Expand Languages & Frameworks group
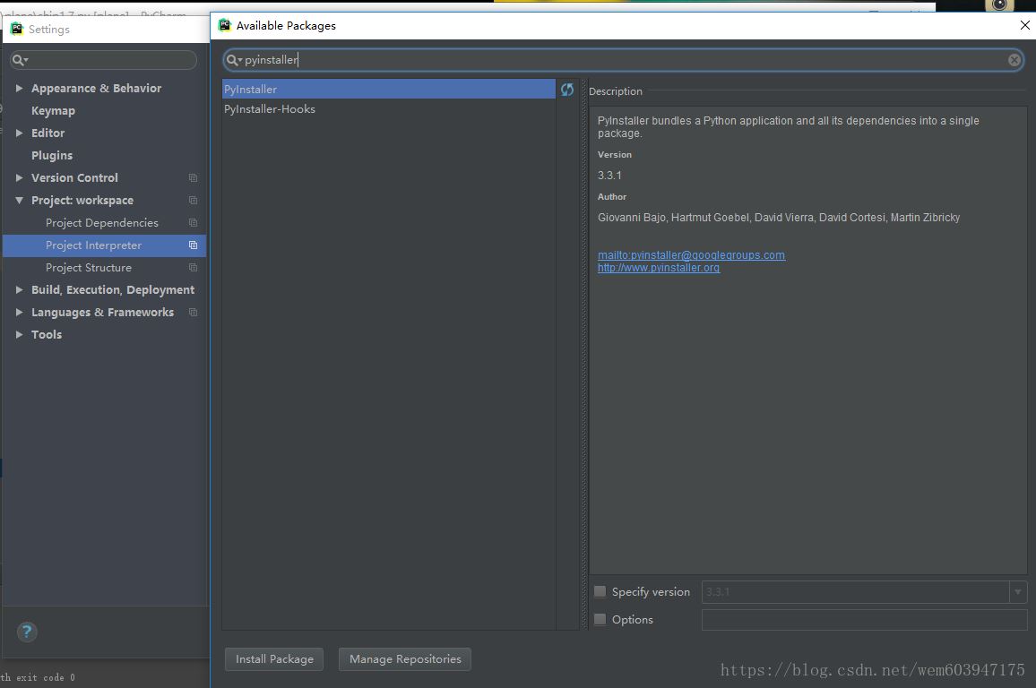Viewport: 1036px width, 688px height. coord(19,313)
